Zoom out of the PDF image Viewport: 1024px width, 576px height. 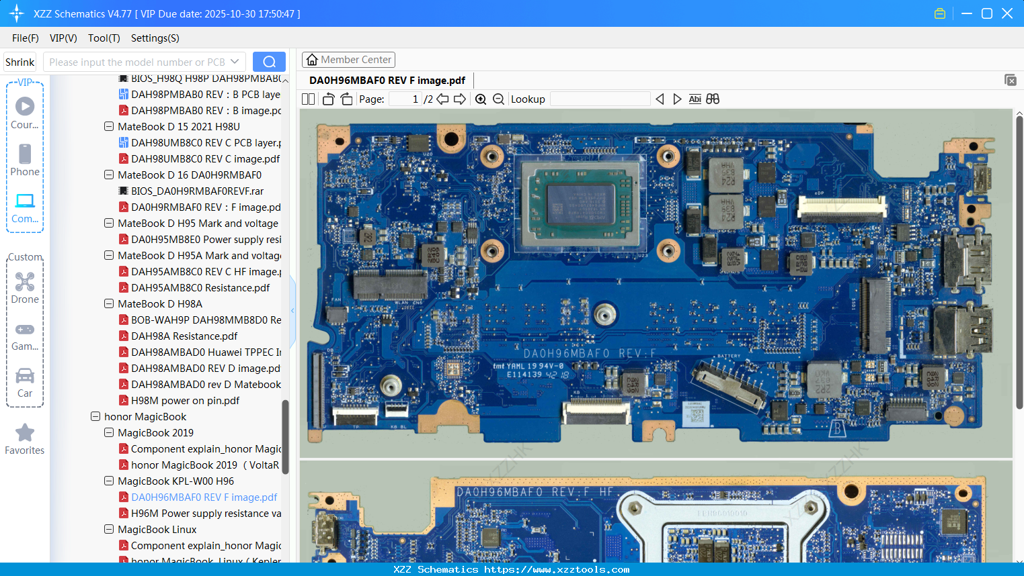click(498, 99)
